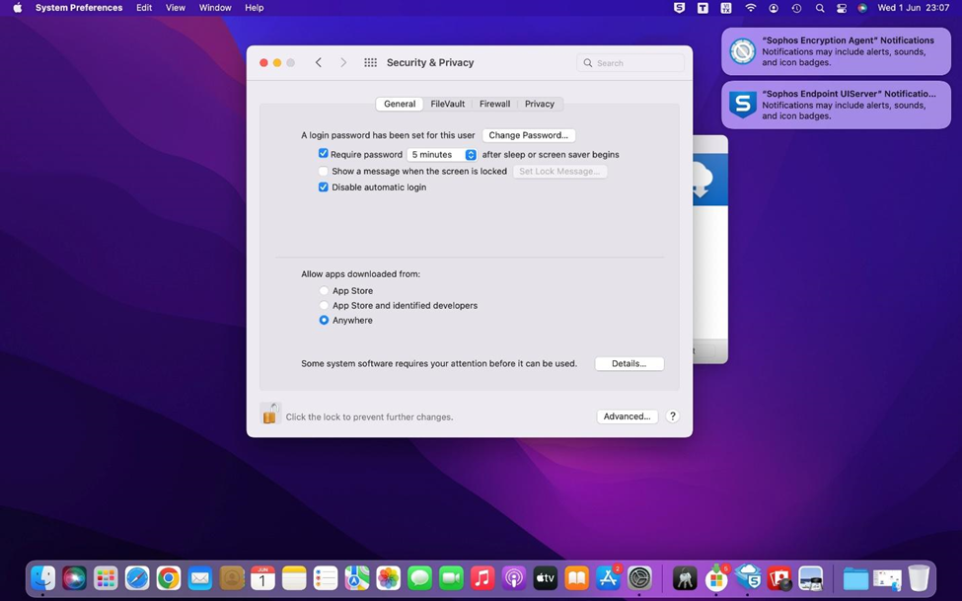Click the date and time in menu bar
This screenshot has height=601, width=962.
click(x=913, y=8)
